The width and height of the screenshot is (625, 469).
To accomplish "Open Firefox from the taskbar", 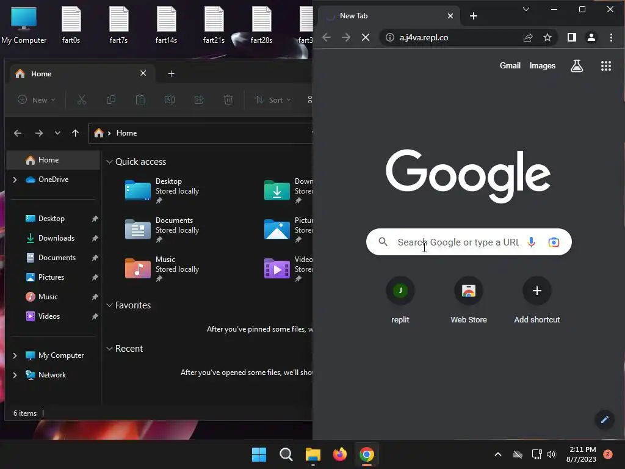I will click(339, 454).
